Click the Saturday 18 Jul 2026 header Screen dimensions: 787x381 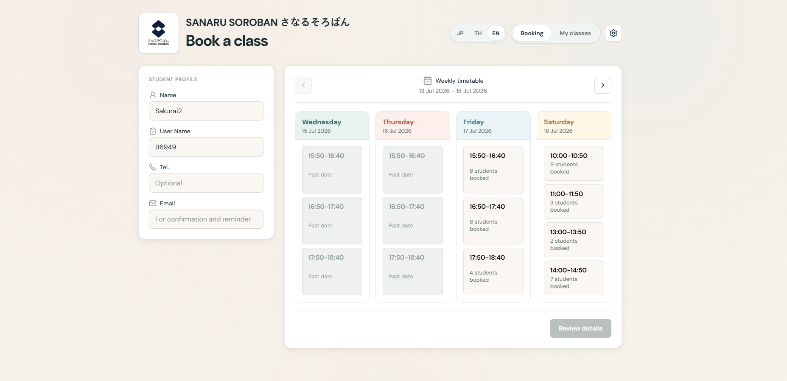pos(574,126)
